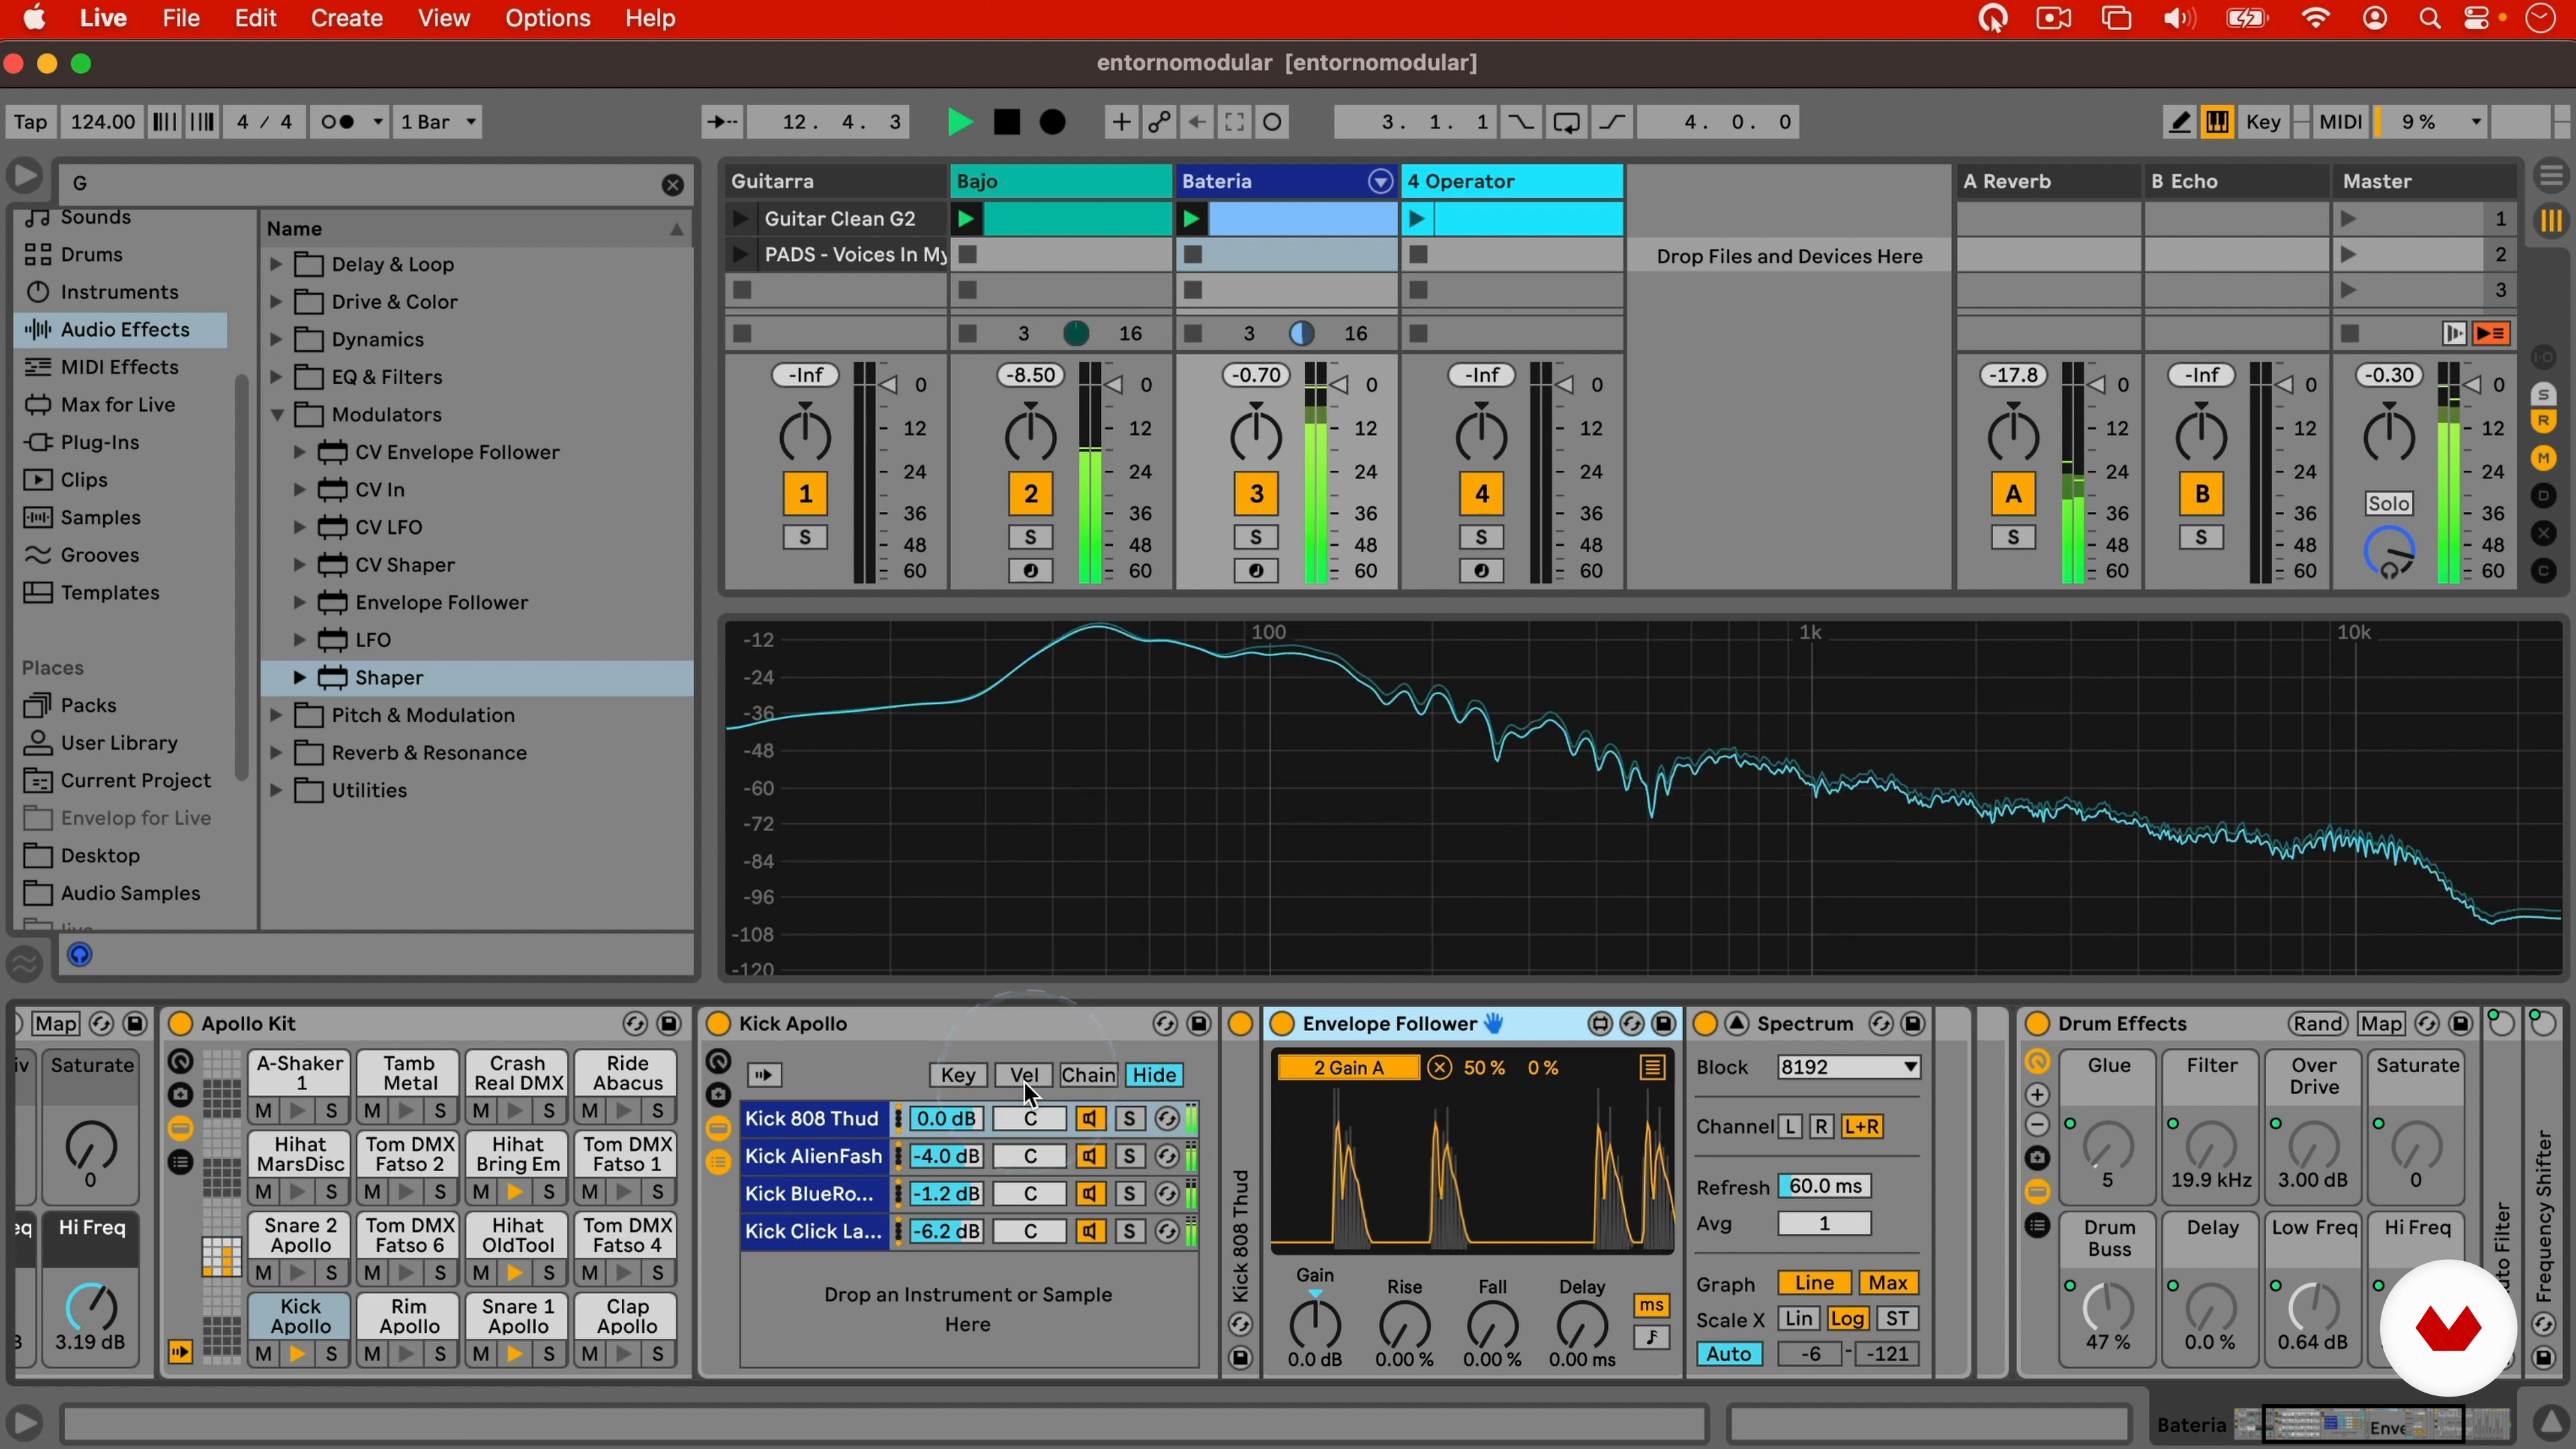Solo the A Reverb return track
Viewport: 2576px width, 1449px height.
[x=2013, y=538]
